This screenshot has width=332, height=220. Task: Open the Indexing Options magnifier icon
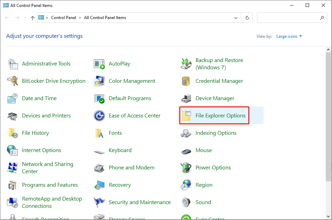[186, 133]
